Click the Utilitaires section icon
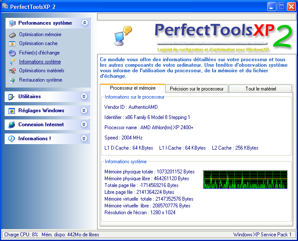 pos(11,97)
